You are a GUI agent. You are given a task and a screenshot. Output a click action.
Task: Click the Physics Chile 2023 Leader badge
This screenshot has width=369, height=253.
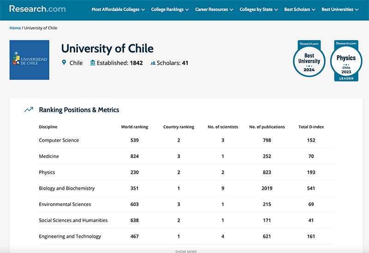tap(346, 60)
